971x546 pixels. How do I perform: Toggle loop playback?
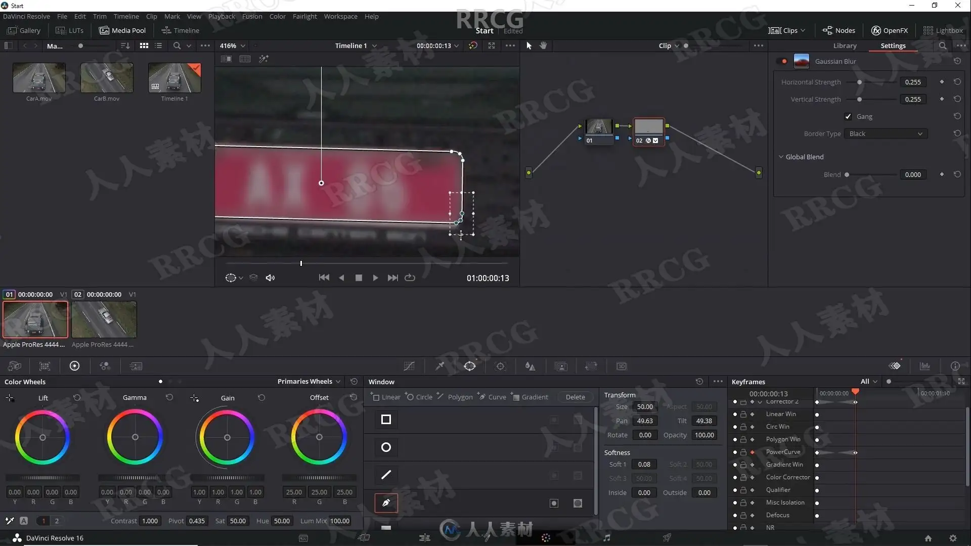(410, 278)
